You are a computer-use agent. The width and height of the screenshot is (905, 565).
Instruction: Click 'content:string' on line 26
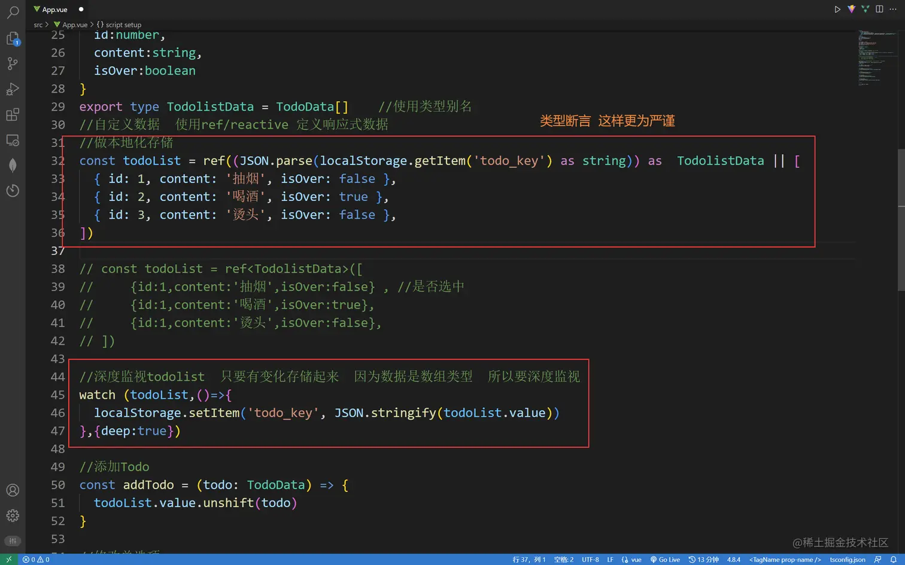[145, 53]
